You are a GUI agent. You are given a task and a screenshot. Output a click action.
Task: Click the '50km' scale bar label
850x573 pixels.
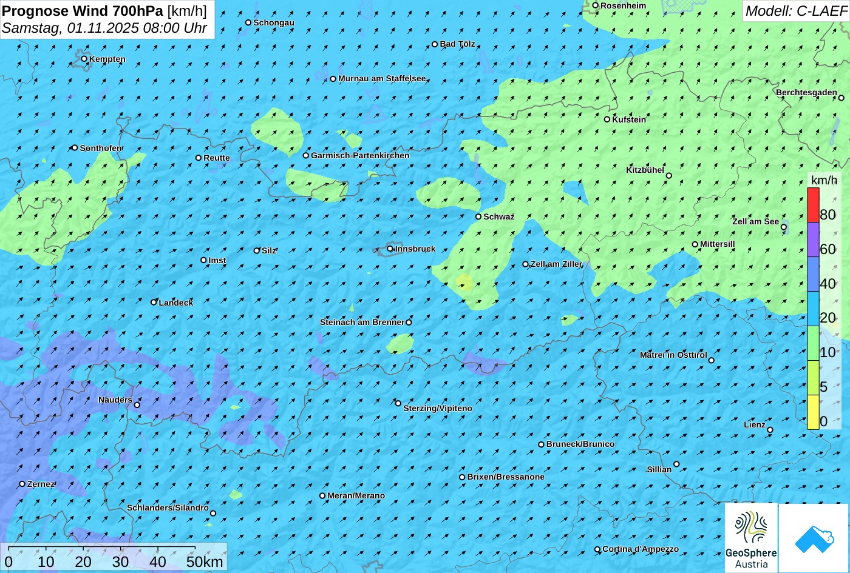(x=205, y=561)
